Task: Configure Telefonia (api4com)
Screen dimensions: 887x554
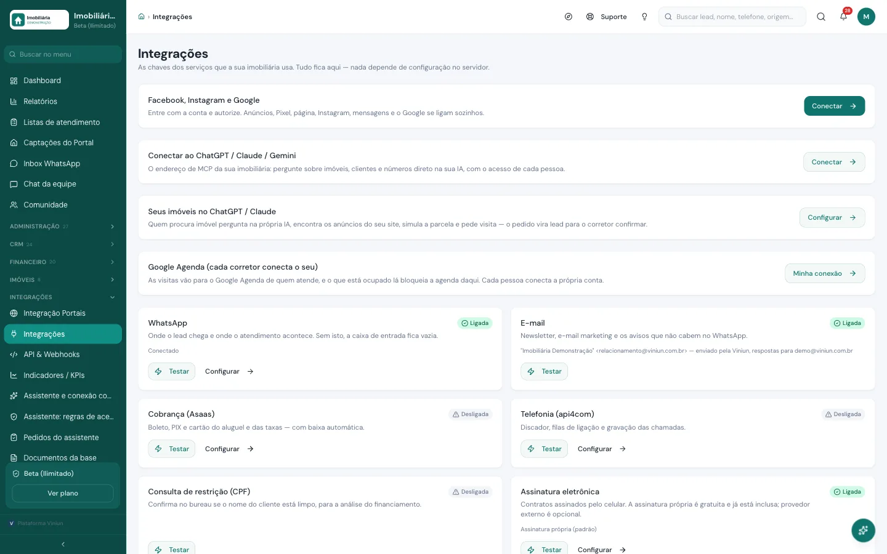Action: [x=602, y=449]
